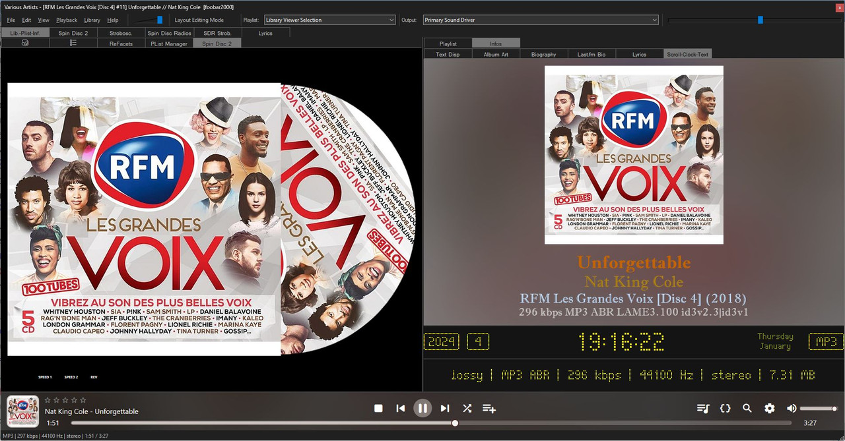Skip to the previous track

click(400, 408)
